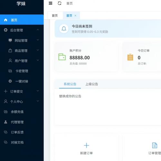161x161 pixels.
Task: Click the 今日尚未签到 sign-in banner text
Action: coord(82,26)
